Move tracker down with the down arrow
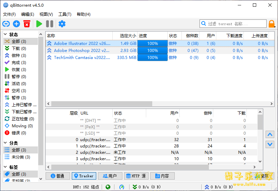The height and width of the screenshot is (191, 278). click(270, 144)
